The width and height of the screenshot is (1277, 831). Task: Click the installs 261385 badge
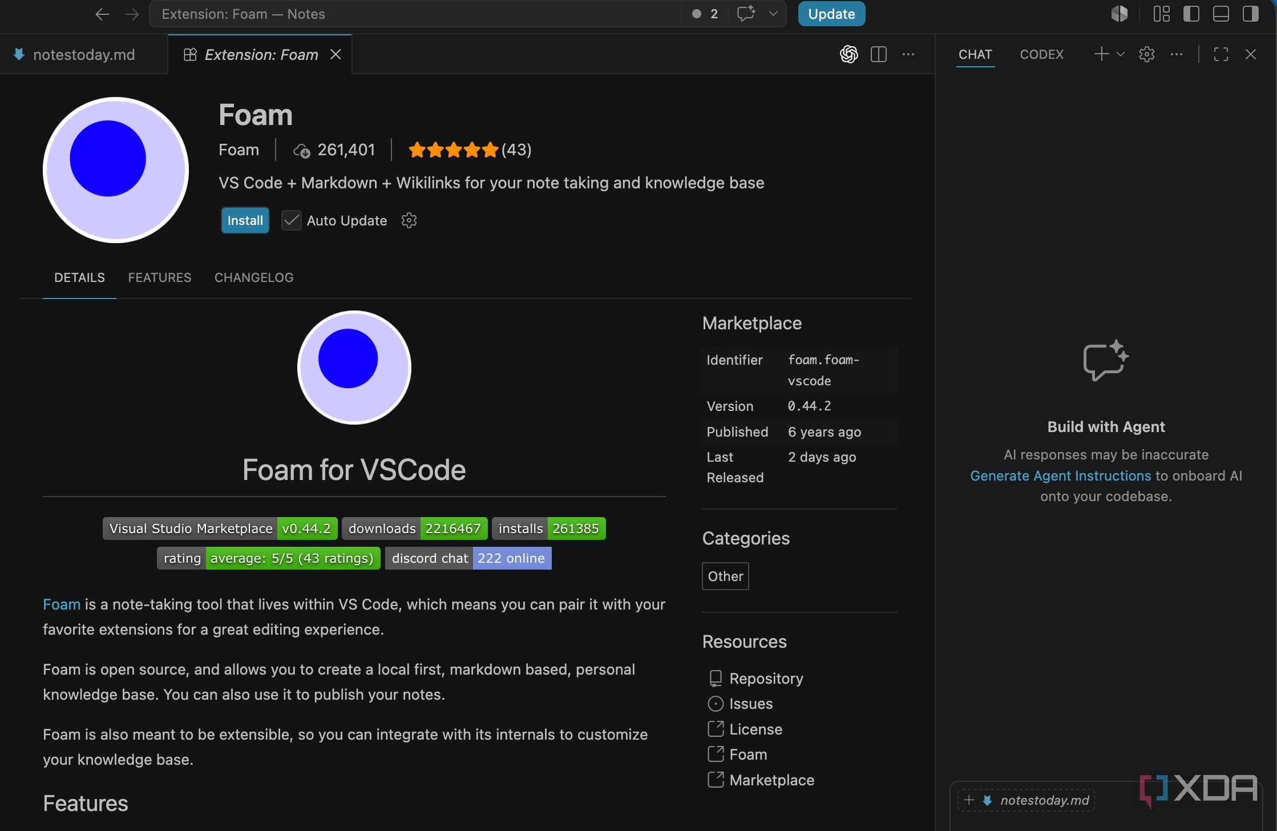pos(549,529)
